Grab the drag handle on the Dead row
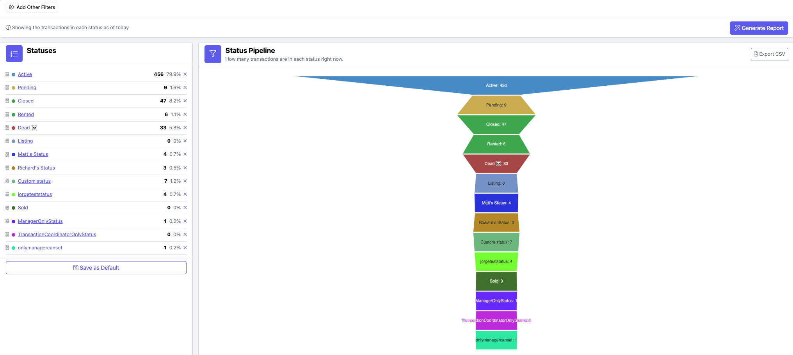Image resolution: width=793 pixels, height=355 pixels. (7, 128)
